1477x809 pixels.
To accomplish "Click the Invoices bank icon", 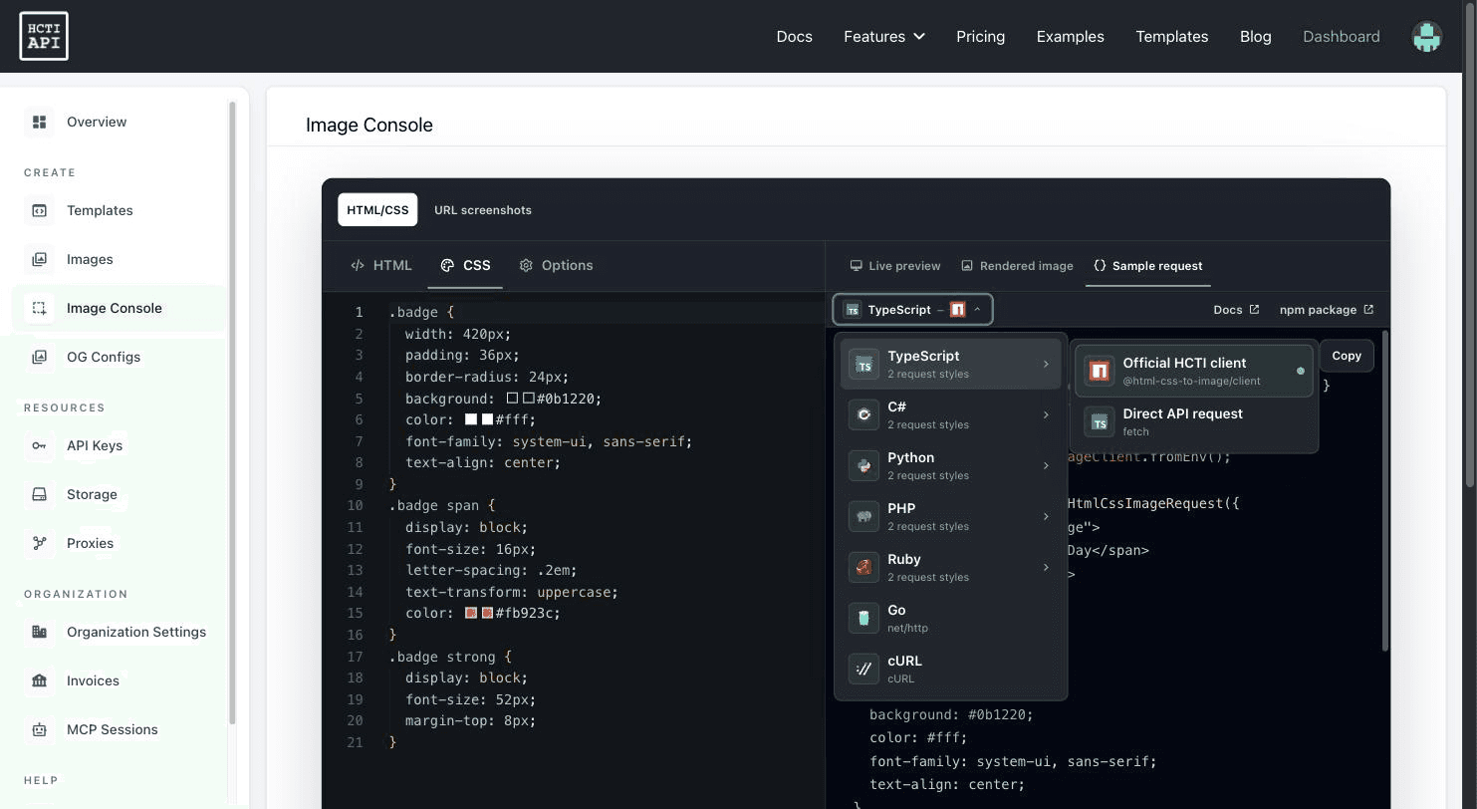I will pos(40,680).
